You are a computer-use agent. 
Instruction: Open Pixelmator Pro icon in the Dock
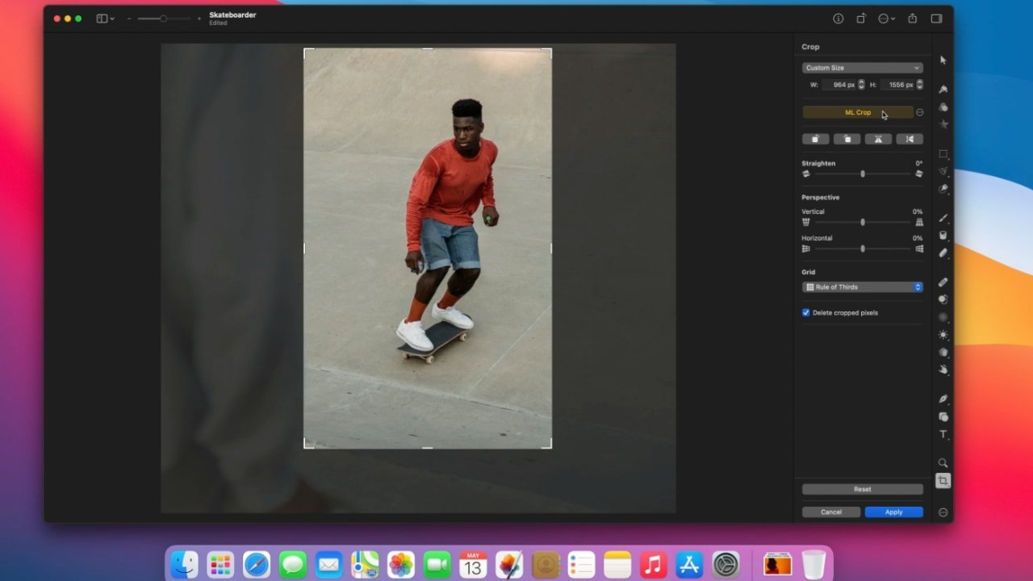(509, 565)
